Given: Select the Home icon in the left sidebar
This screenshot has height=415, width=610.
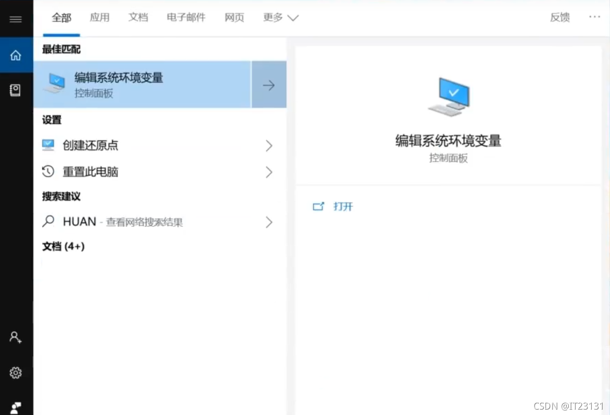Looking at the screenshot, I should point(16,55).
